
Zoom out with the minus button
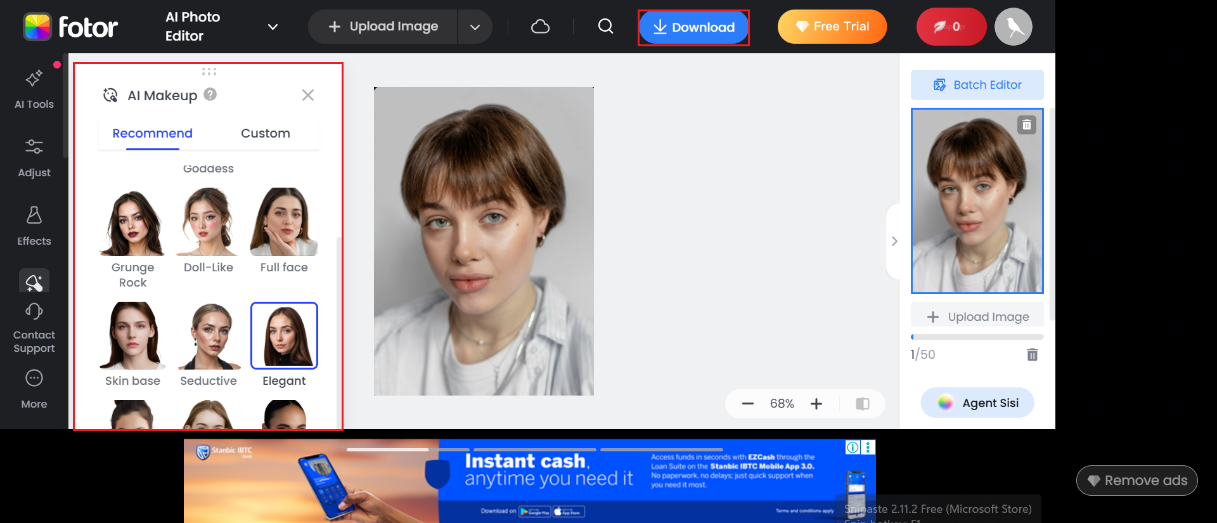pyautogui.click(x=748, y=404)
